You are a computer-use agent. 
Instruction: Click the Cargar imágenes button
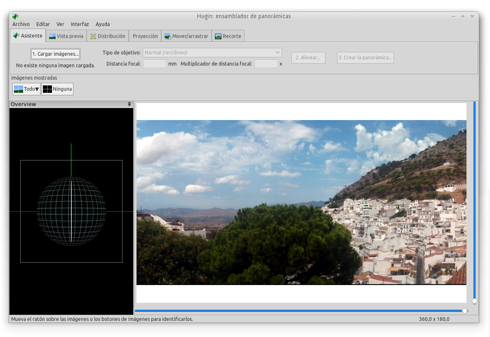(55, 54)
